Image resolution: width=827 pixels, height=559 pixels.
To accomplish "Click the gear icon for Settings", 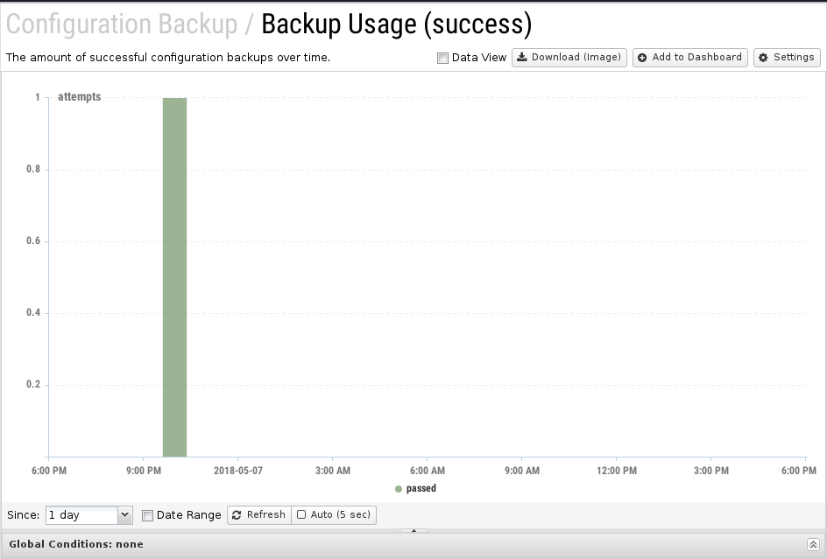I will pos(763,58).
